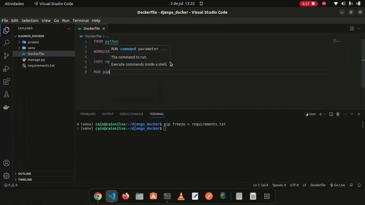Select Dockerfile in explorer tree
Image resolution: width=365 pixels, height=205 pixels.
coord(35,54)
